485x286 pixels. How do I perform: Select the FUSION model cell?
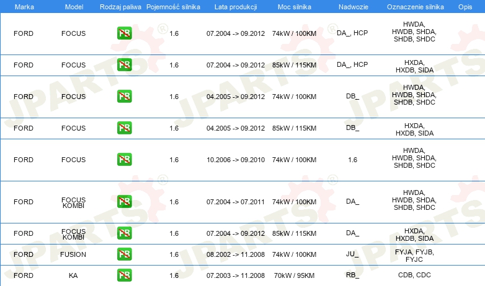click(x=73, y=254)
